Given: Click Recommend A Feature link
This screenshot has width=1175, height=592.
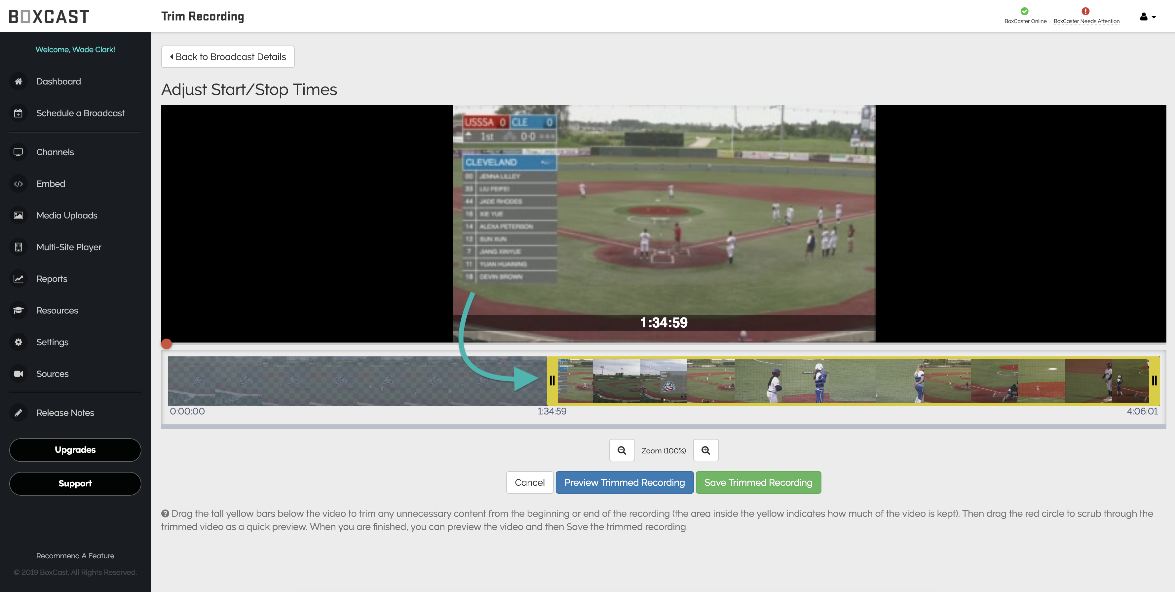Looking at the screenshot, I should (x=75, y=556).
